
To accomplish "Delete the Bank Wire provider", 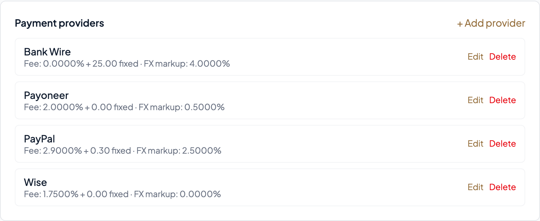I will pyautogui.click(x=503, y=56).
